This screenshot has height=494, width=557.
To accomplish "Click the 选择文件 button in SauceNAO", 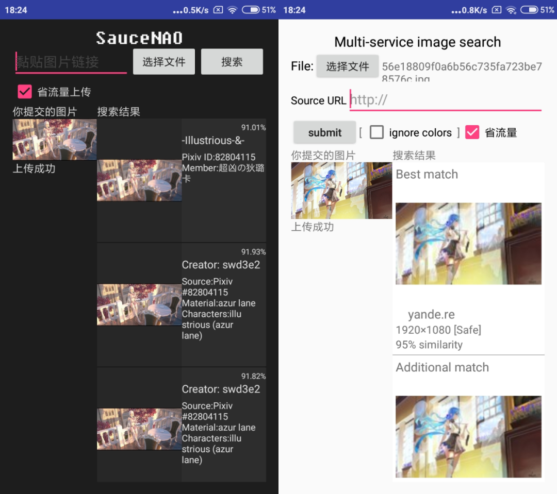I will 164,62.
